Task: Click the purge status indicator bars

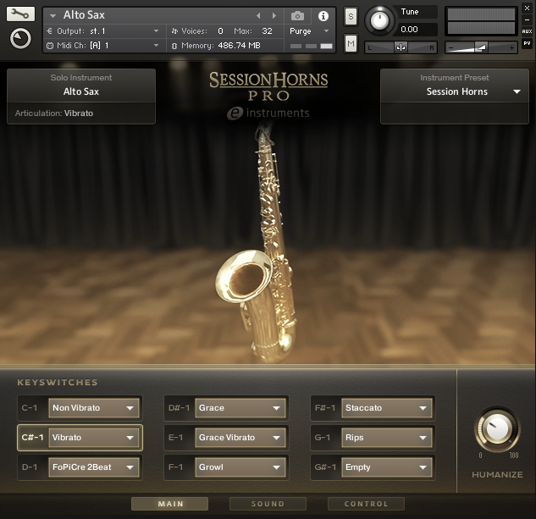Action: (311, 46)
